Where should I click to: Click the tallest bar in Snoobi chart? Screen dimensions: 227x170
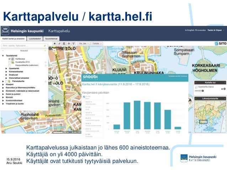pos(137,115)
